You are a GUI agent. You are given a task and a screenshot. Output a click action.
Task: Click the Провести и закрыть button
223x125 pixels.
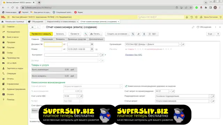click(41, 34)
